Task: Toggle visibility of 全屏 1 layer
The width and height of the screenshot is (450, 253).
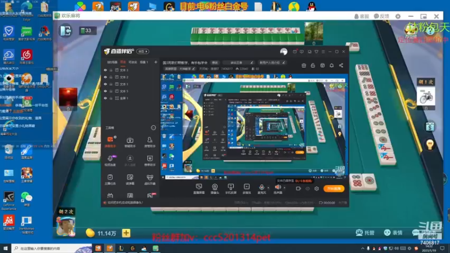Action: (105, 98)
